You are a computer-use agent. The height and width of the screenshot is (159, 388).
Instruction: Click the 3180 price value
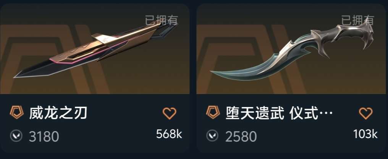[44, 137]
